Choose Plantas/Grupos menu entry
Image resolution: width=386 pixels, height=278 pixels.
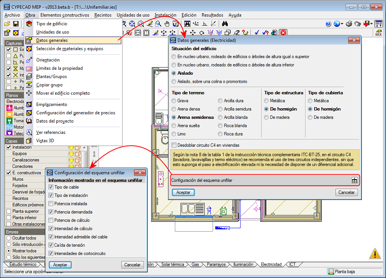pyautogui.click(x=73, y=77)
